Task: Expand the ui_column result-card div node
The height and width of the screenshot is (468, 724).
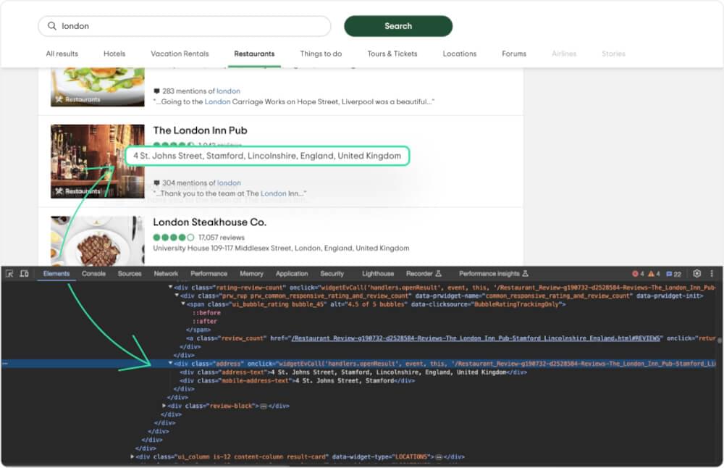Action: 132,457
